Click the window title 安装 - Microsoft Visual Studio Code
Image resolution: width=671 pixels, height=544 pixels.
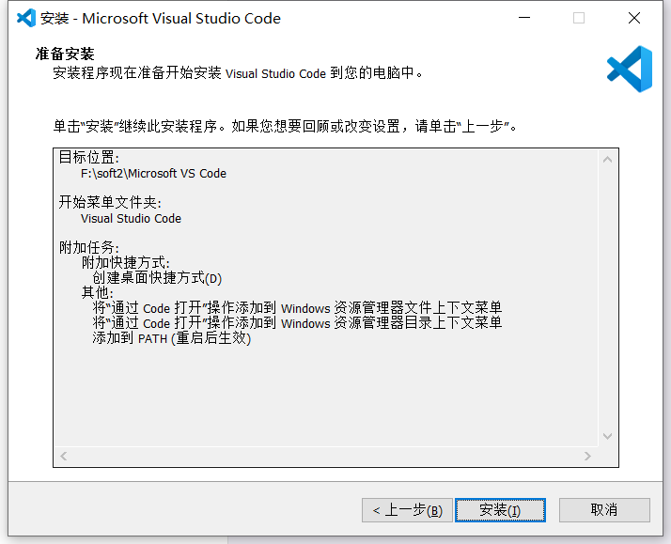(161, 19)
